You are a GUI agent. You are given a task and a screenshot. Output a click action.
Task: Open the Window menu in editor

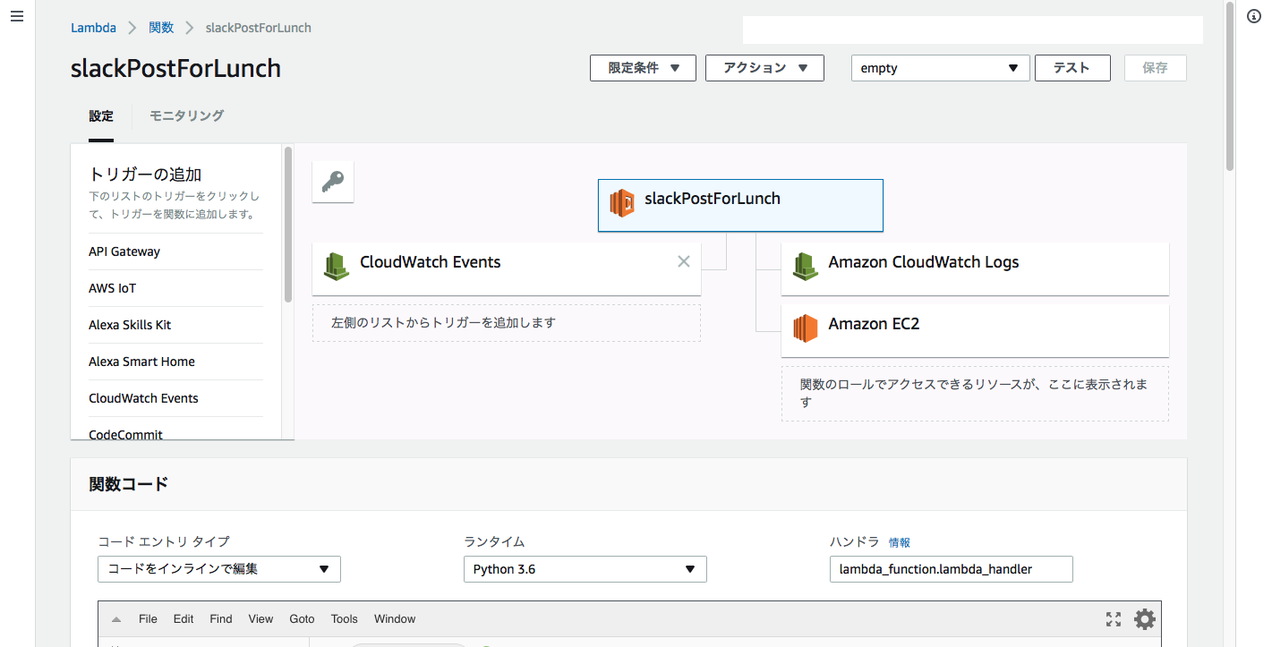point(395,619)
